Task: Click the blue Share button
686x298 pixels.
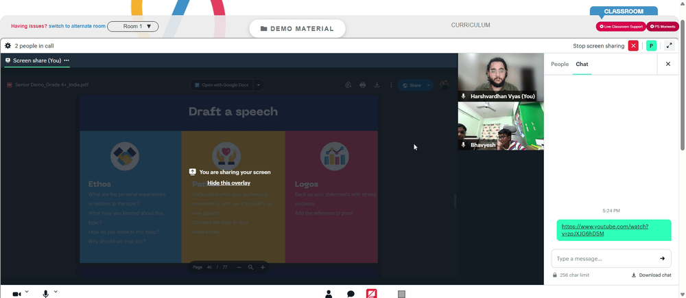Action: (411, 85)
